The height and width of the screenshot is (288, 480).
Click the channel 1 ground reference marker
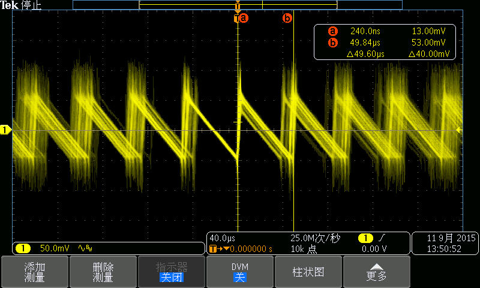(5, 130)
